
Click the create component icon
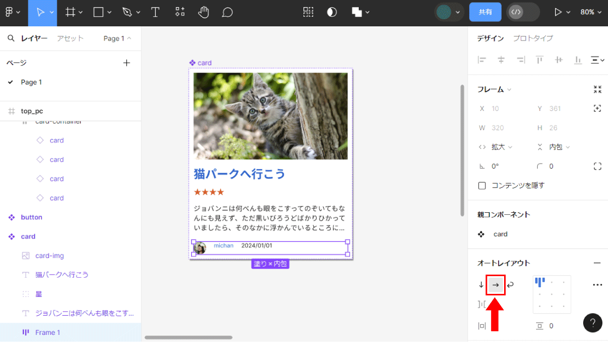(308, 12)
